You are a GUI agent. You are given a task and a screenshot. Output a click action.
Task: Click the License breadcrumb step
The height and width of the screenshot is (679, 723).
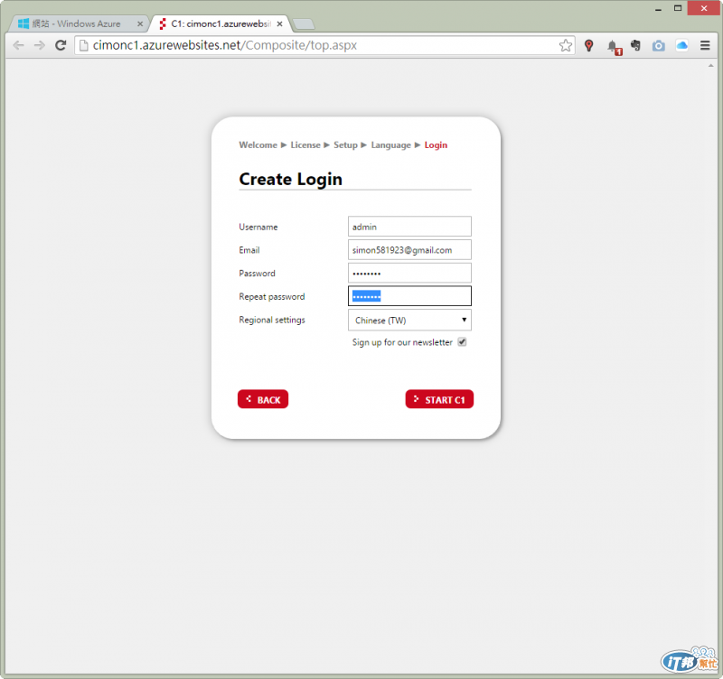pos(305,145)
